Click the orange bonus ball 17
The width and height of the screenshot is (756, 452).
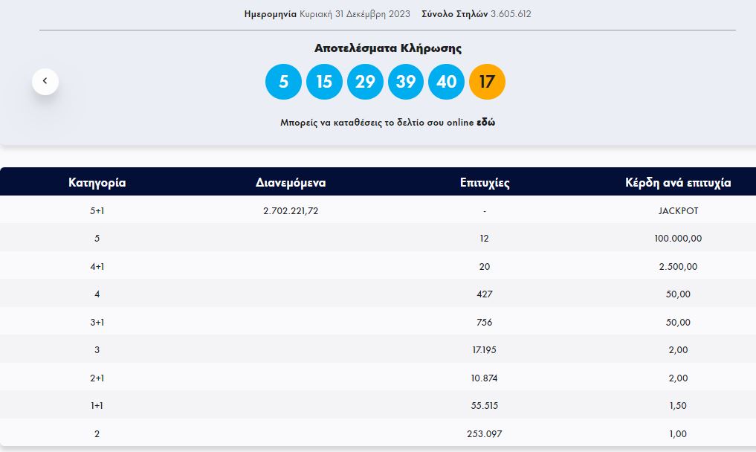pos(487,82)
